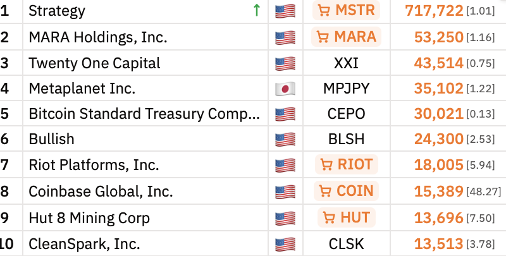Click the BLSH ticker symbol

tap(345, 140)
